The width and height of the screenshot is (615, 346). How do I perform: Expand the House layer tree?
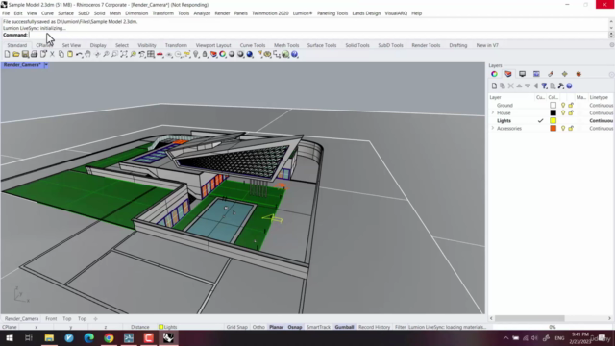click(493, 113)
